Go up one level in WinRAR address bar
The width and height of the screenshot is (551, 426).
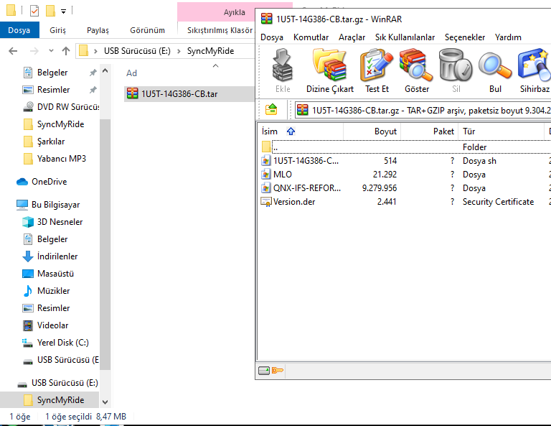(271, 110)
